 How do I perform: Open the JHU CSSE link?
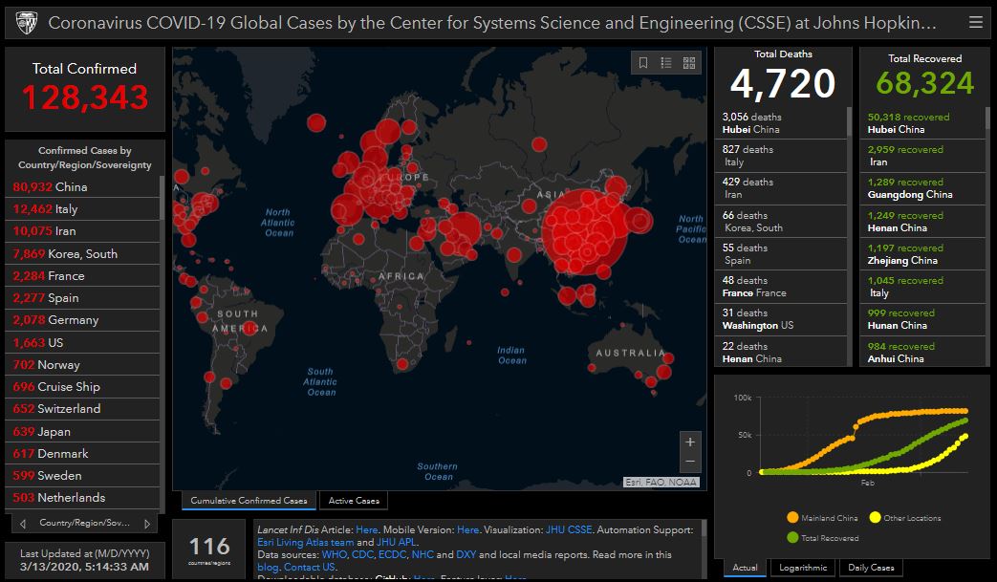tap(569, 529)
